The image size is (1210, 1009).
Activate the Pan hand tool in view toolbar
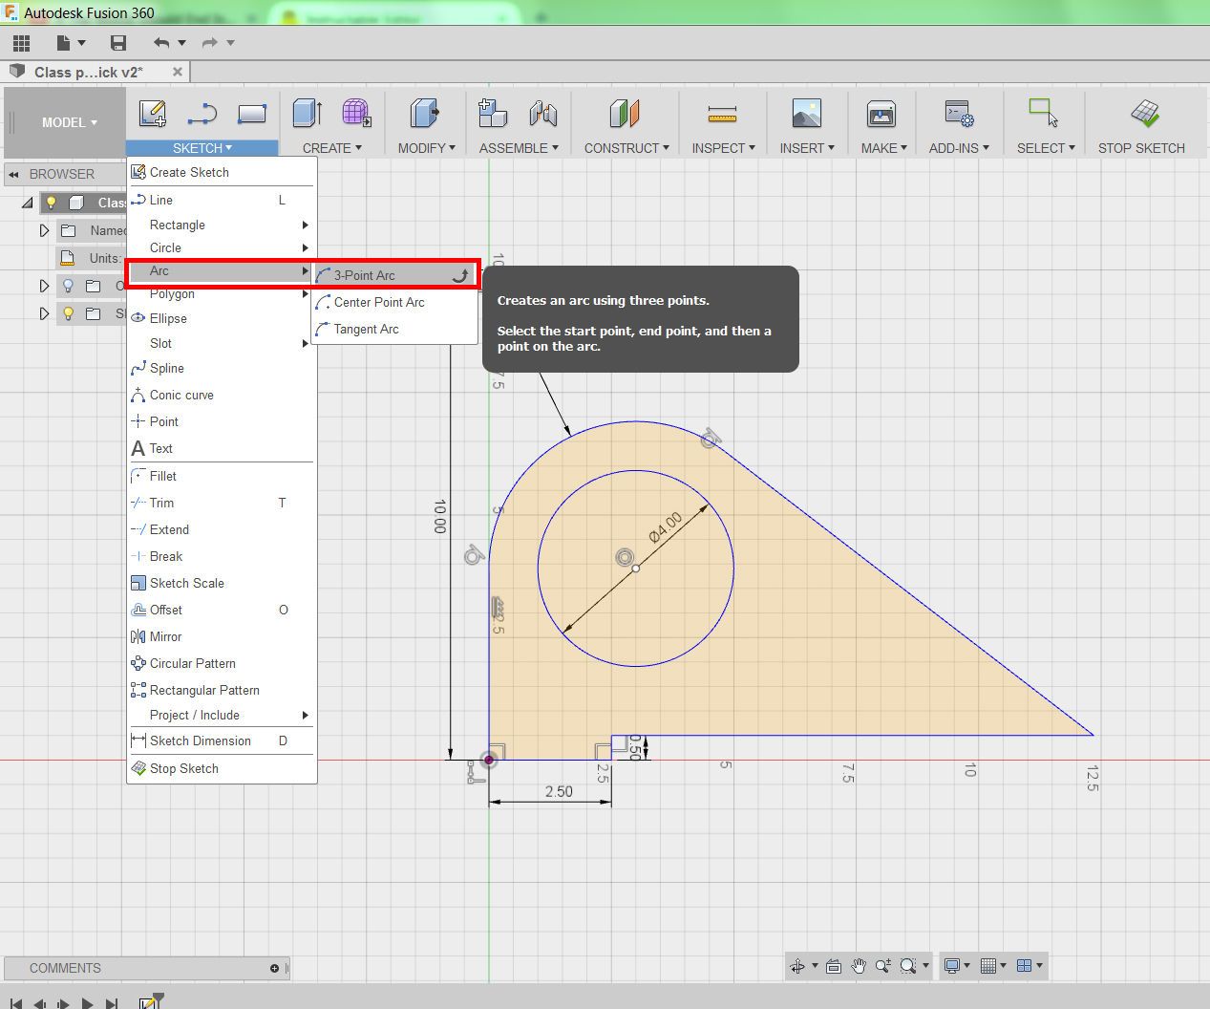click(858, 966)
